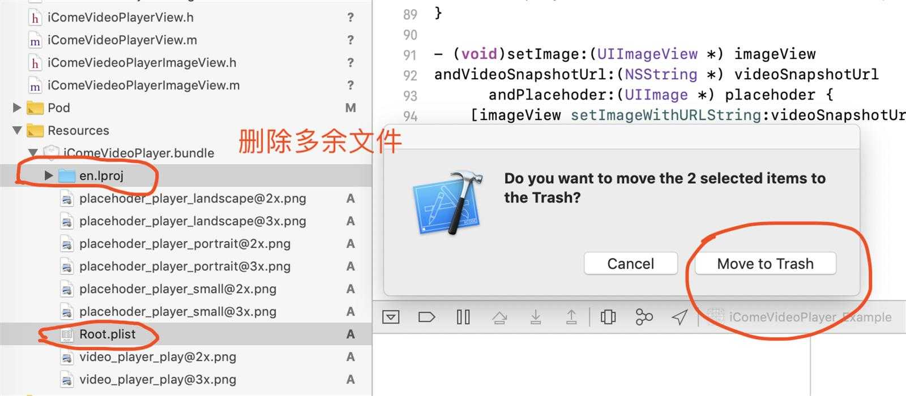Click the A status badge of Root.plist

pyautogui.click(x=351, y=334)
